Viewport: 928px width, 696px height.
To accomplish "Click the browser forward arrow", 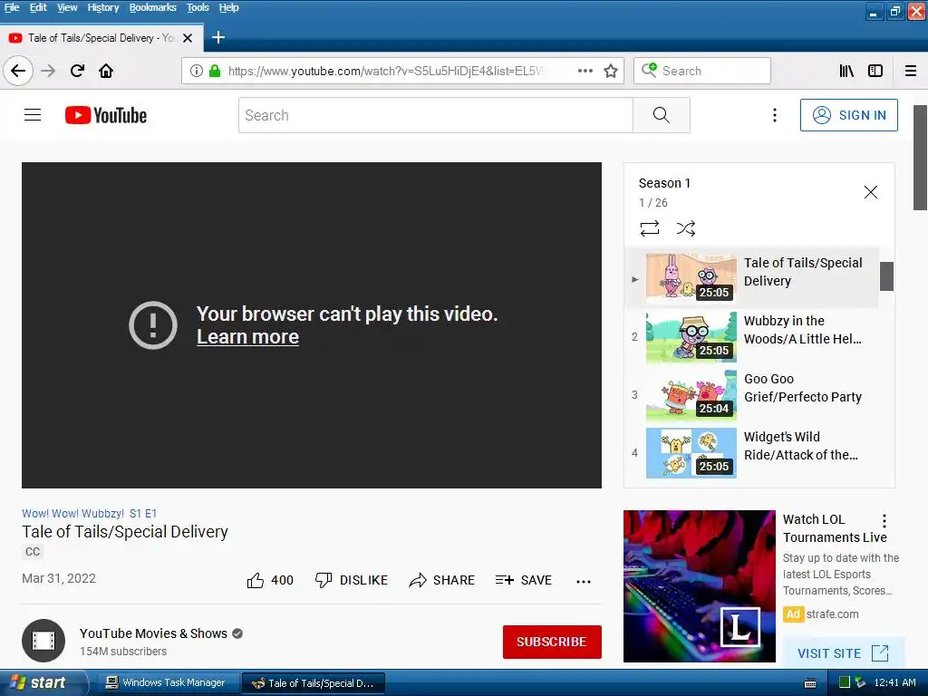I will coord(48,71).
